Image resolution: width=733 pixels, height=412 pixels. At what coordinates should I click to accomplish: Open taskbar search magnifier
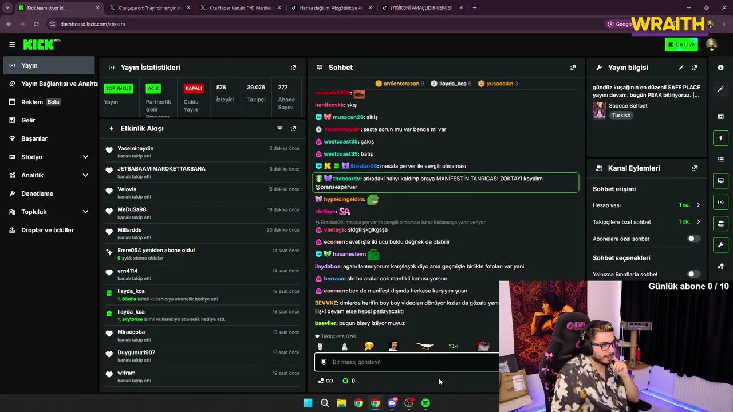click(325, 403)
